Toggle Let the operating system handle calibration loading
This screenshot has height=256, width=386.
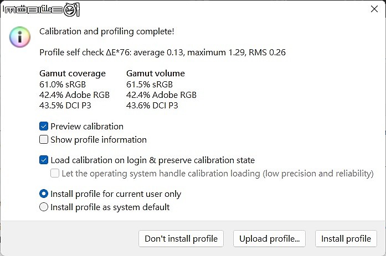point(55,173)
